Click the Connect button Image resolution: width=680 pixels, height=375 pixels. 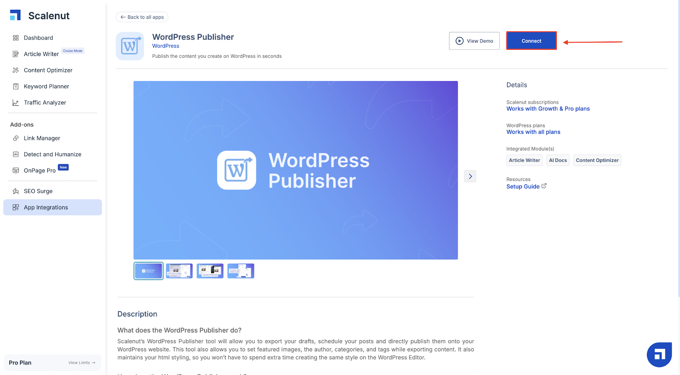(x=531, y=41)
